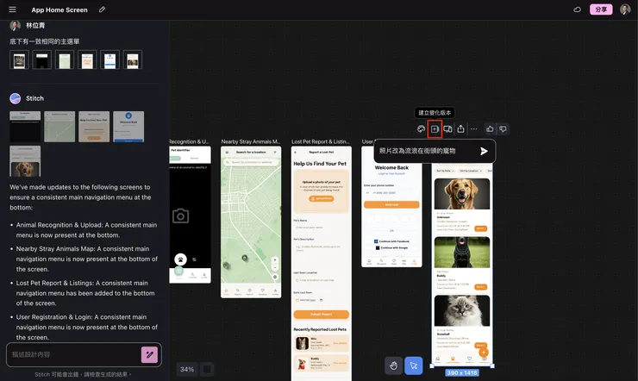Open the green map thumbnail under 林位青
The image size is (638, 381).
65,60
